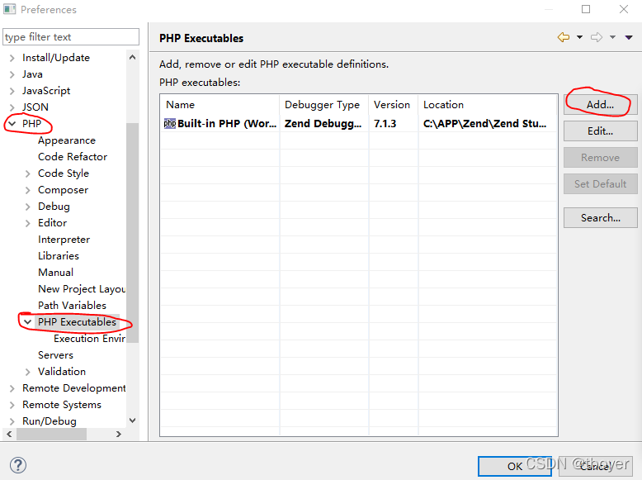Image resolution: width=642 pixels, height=480 pixels.
Task: Click the forward navigation arrow icon
Action: tap(597, 37)
